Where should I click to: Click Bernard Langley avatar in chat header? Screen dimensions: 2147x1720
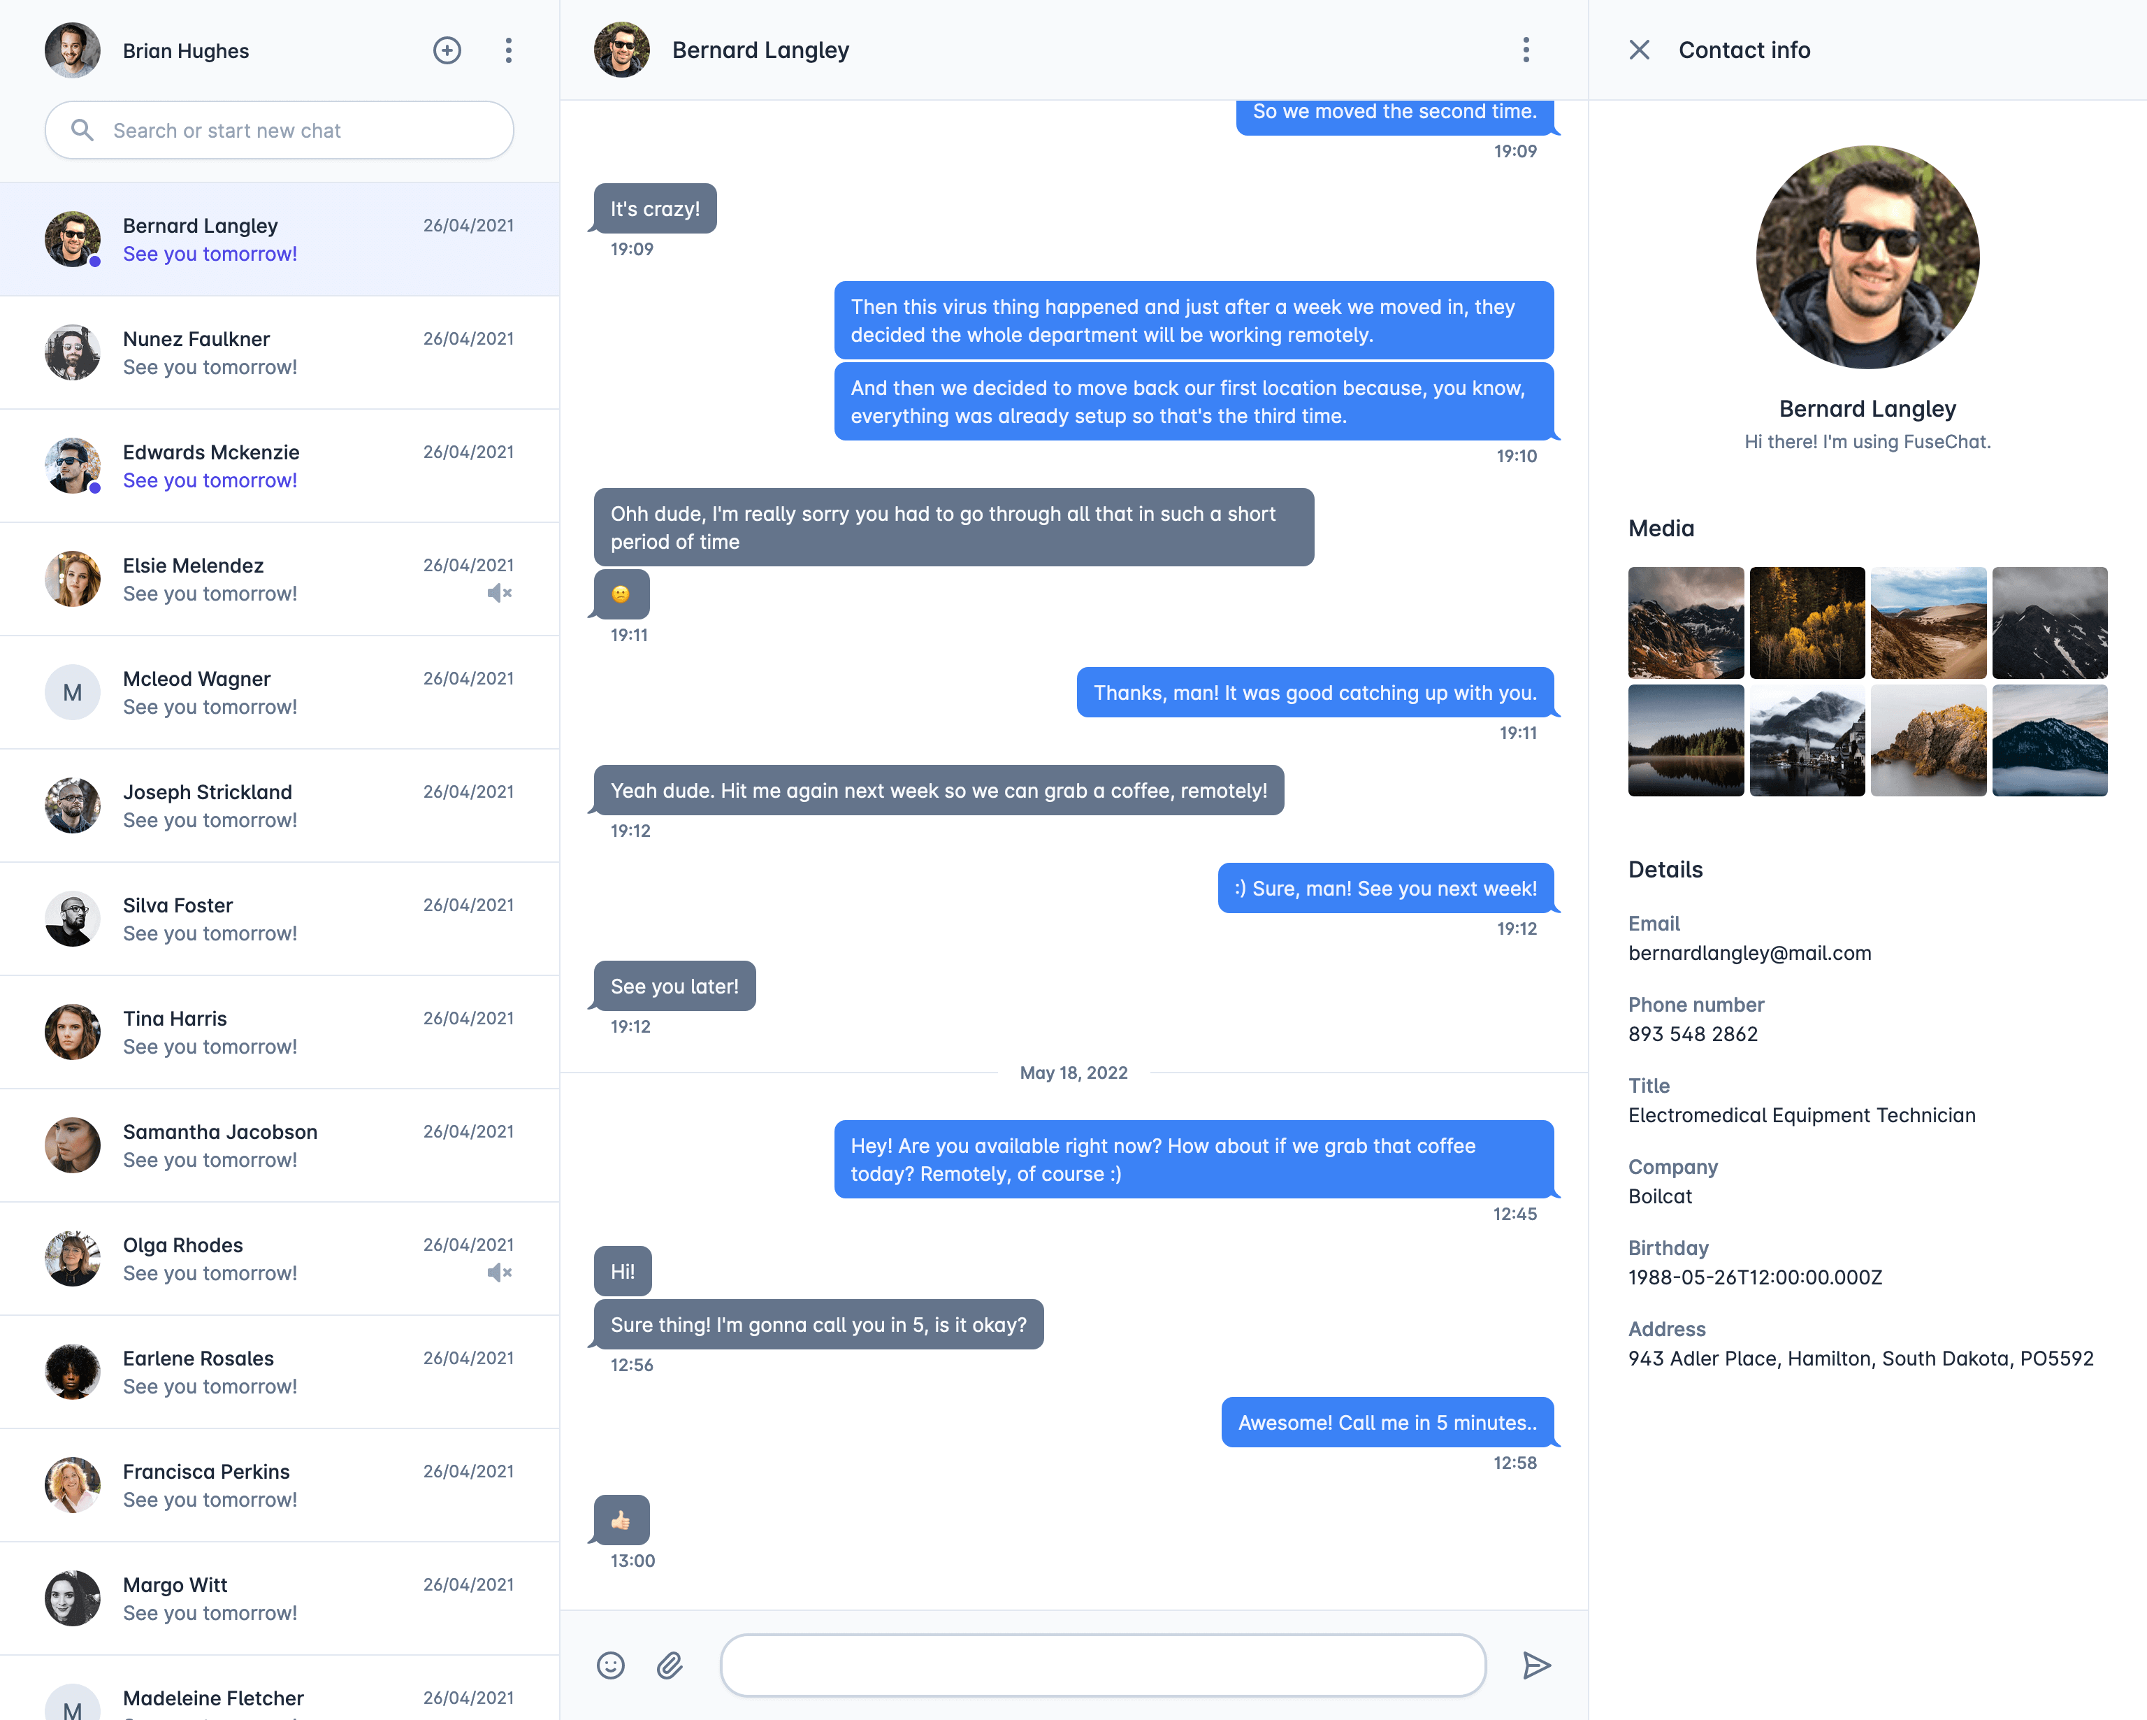(x=621, y=50)
